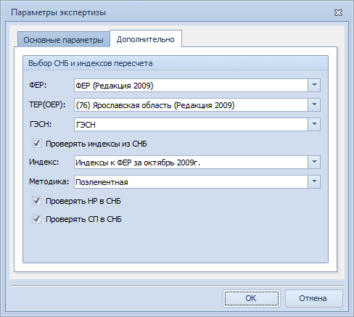Viewport: 354px width, 317px height.
Task: Switch to Основные параметры tab
Action: pyautogui.click(x=63, y=40)
